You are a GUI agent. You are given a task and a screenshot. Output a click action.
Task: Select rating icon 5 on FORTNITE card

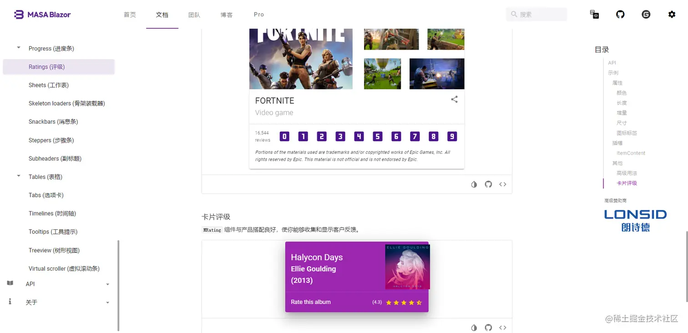pyautogui.click(x=378, y=136)
